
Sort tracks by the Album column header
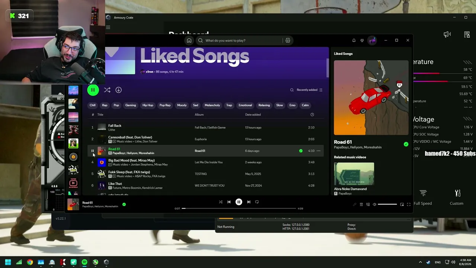(x=199, y=115)
